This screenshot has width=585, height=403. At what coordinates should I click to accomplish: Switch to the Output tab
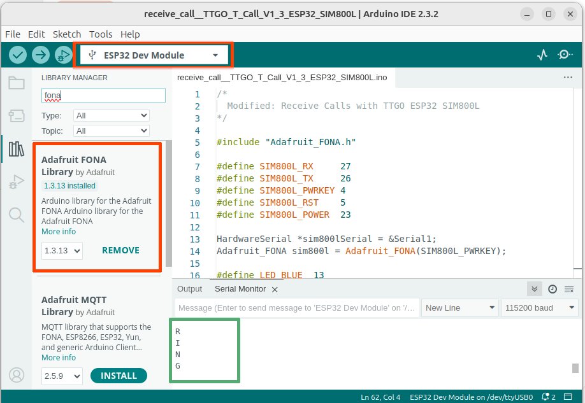click(189, 289)
